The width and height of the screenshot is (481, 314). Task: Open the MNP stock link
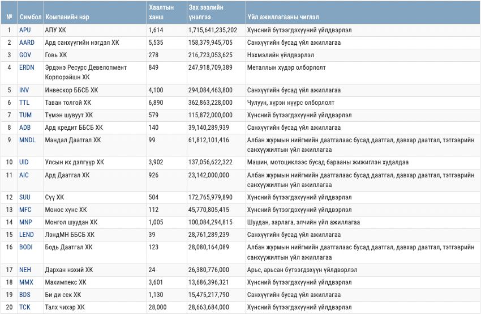[x=25, y=222]
